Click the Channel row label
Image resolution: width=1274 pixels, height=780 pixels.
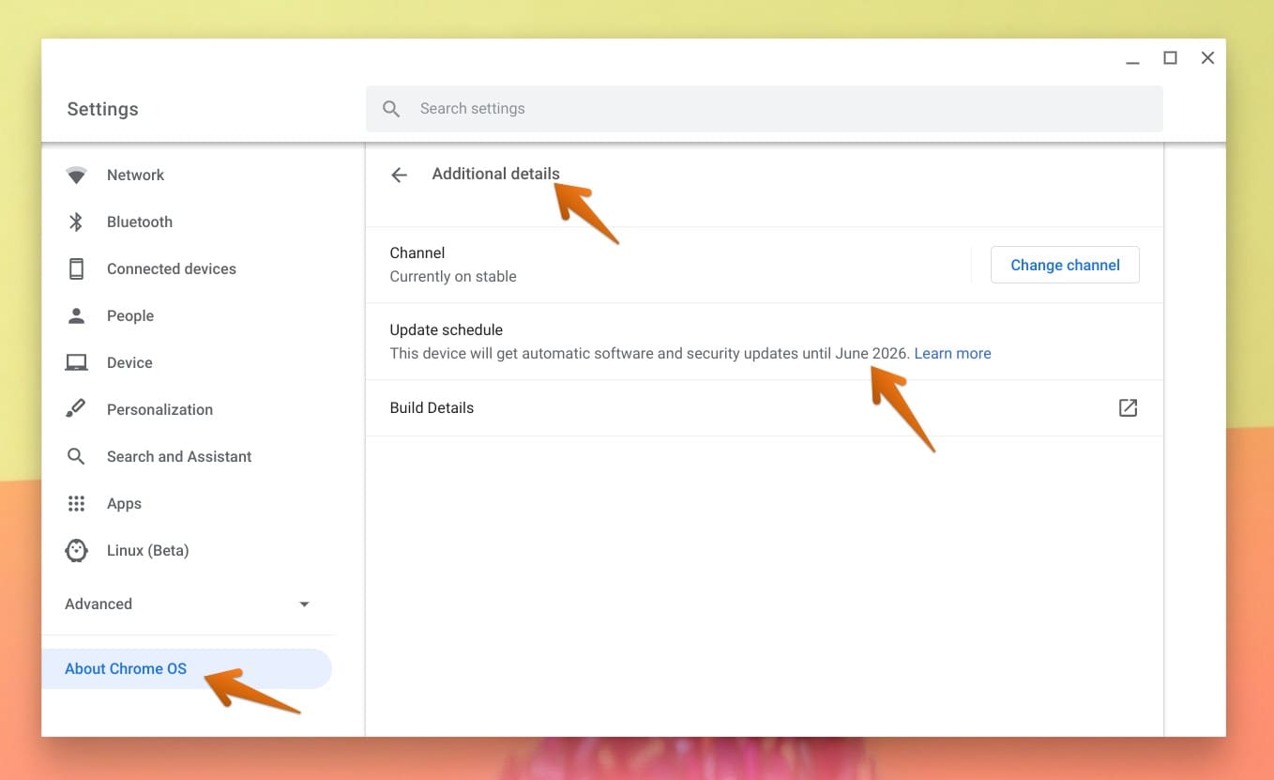(417, 252)
